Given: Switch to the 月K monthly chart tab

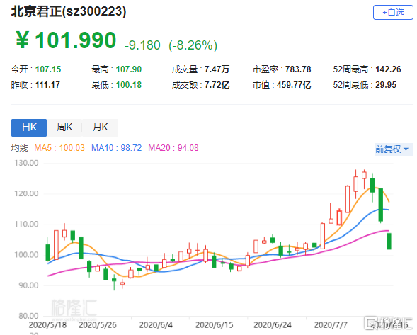Looking at the screenshot, I should [x=100, y=127].
